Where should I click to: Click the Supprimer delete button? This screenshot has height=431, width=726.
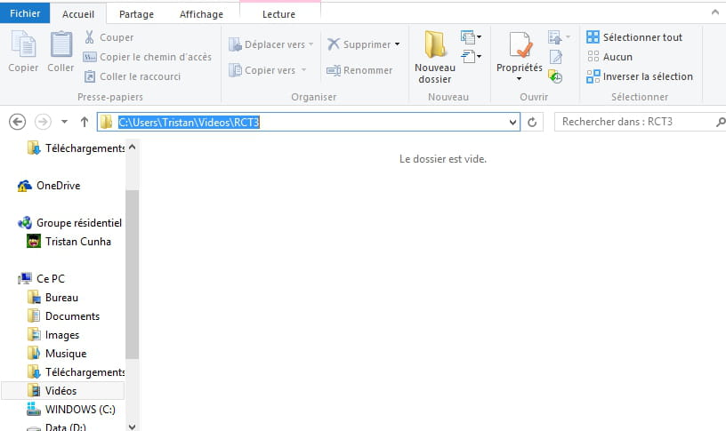click(359, 44)
